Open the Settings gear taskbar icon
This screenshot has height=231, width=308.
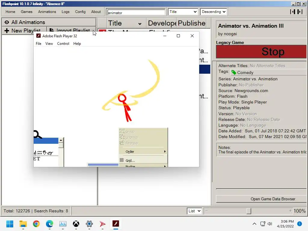89,223
